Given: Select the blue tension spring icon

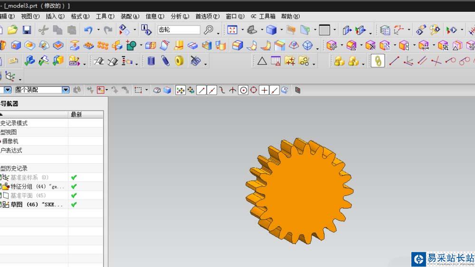Looking at the screenshot, I should point(165,61).
